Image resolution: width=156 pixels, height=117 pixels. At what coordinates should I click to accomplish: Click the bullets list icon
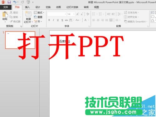[94, 14]
